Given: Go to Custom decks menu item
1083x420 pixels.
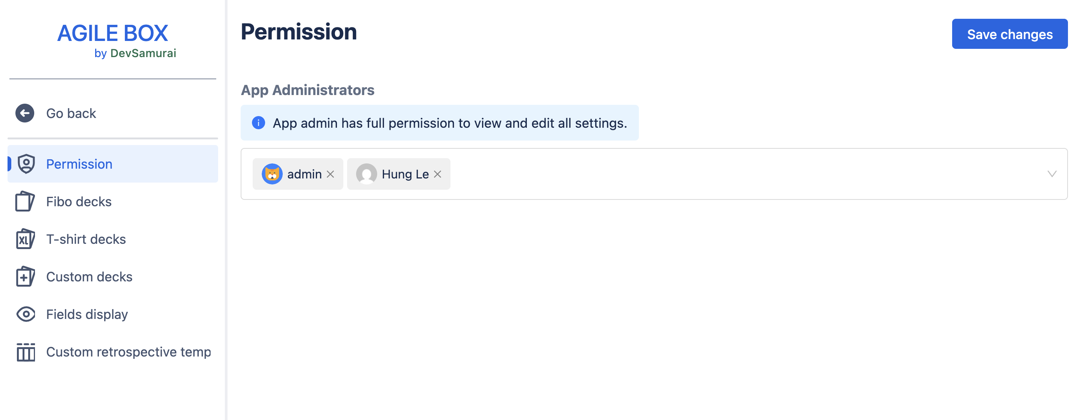Looking at the screenshot, I should [89, 277].
